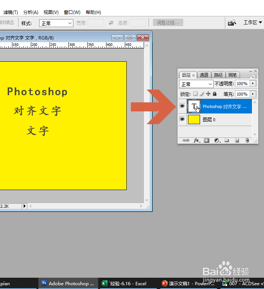
Task: Open the layer style fx menu
Action: click(197, 140)
